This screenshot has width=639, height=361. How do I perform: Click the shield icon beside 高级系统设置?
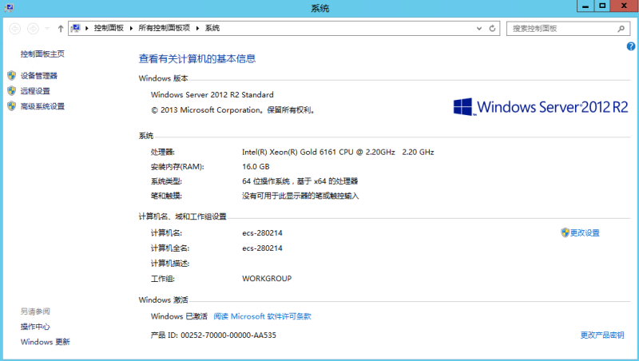[x=11, y=106]
